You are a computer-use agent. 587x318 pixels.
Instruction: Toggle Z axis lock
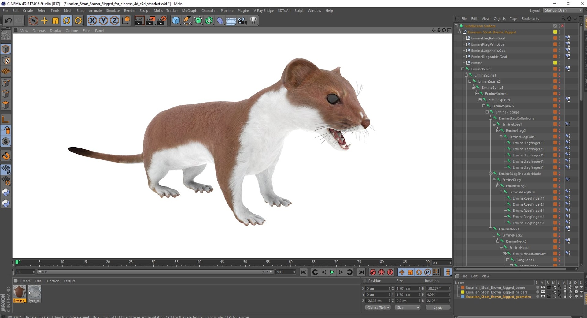[114, 21]
